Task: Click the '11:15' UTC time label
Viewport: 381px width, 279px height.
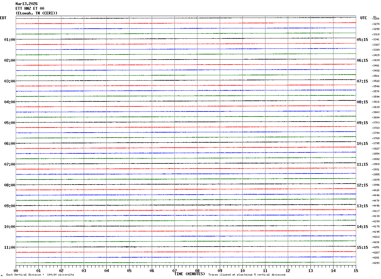Action: pos(362,164)
